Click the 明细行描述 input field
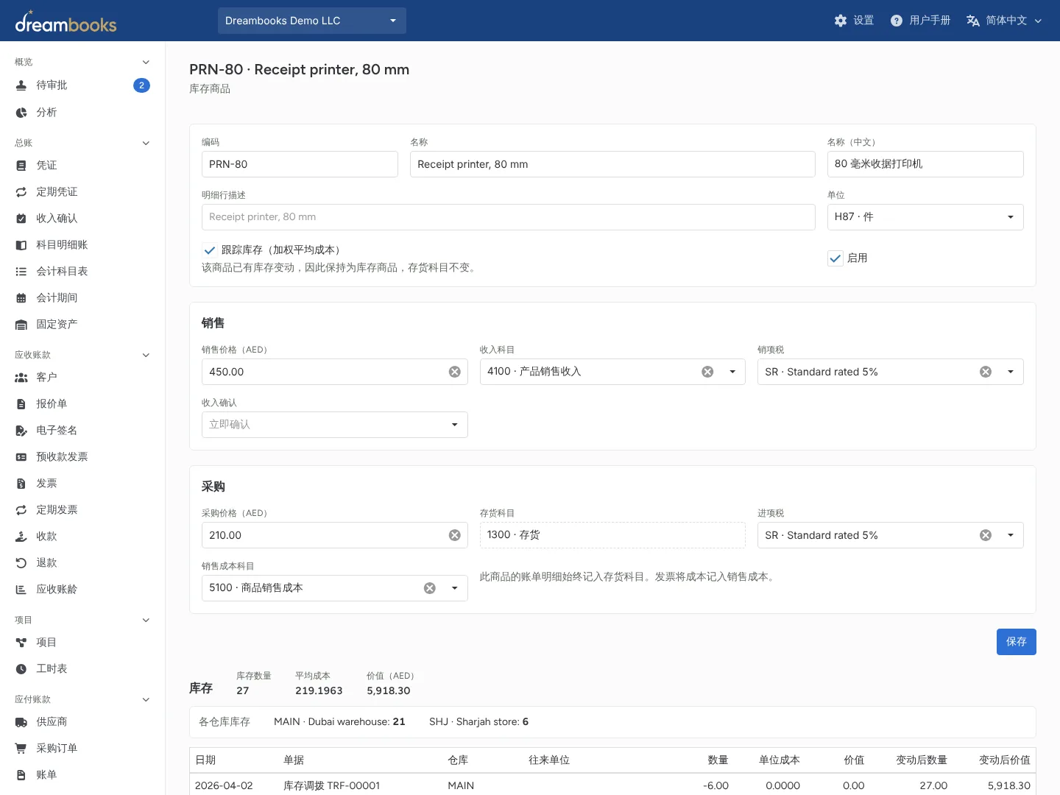This screenshot has height=795, width=1060. click(509, 217)
